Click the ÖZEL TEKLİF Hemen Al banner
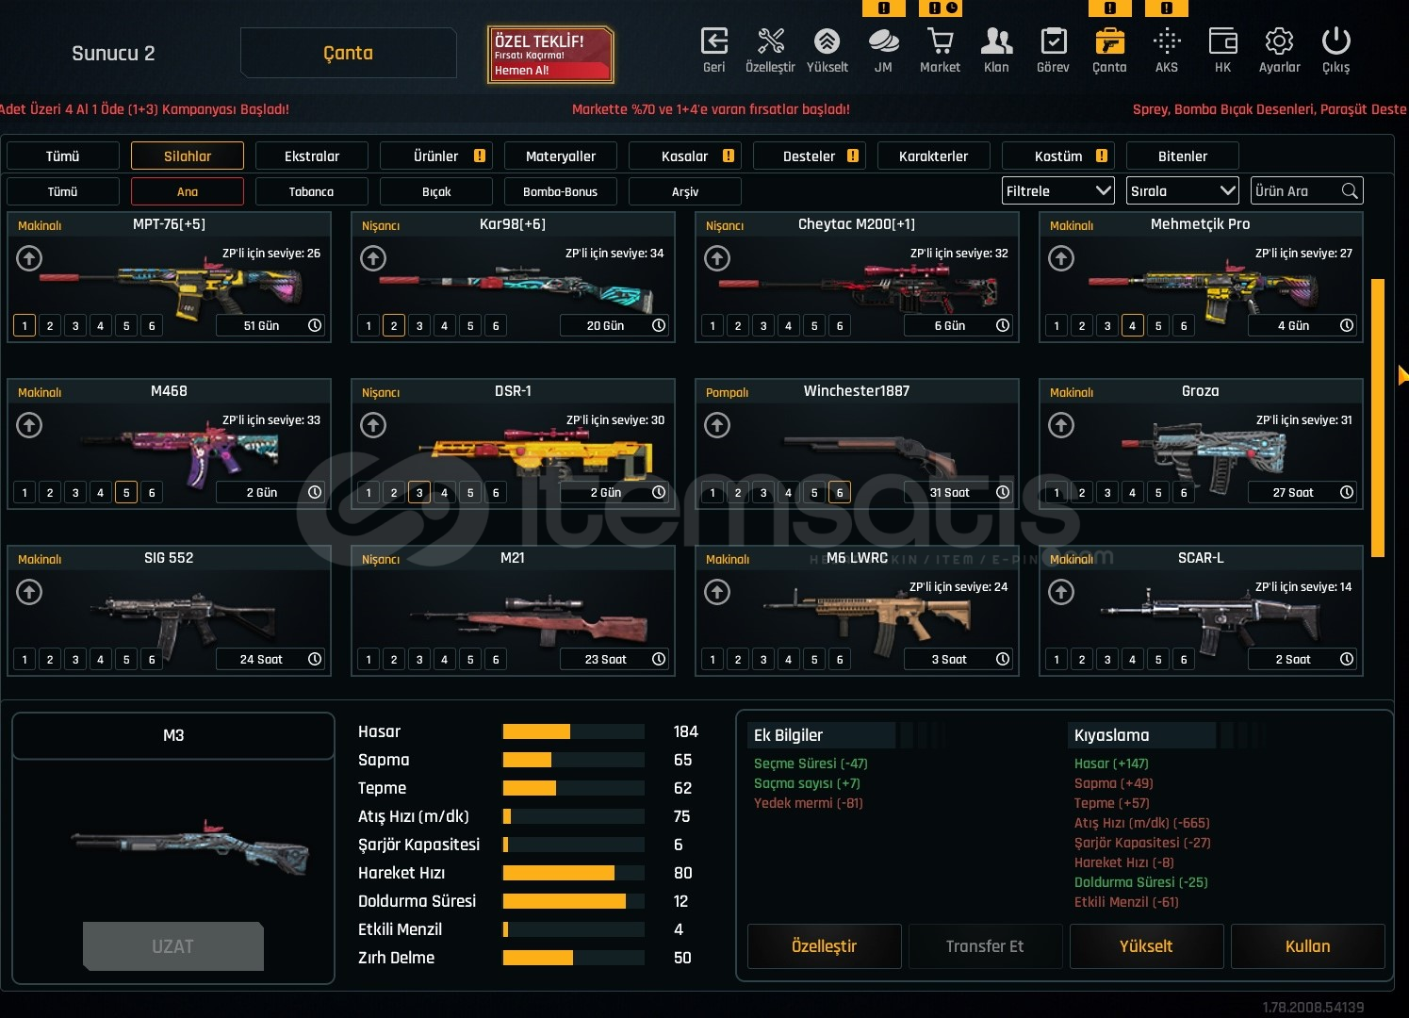The height and width of the screenshot is (1018, 1409). [x=550, y=55]
